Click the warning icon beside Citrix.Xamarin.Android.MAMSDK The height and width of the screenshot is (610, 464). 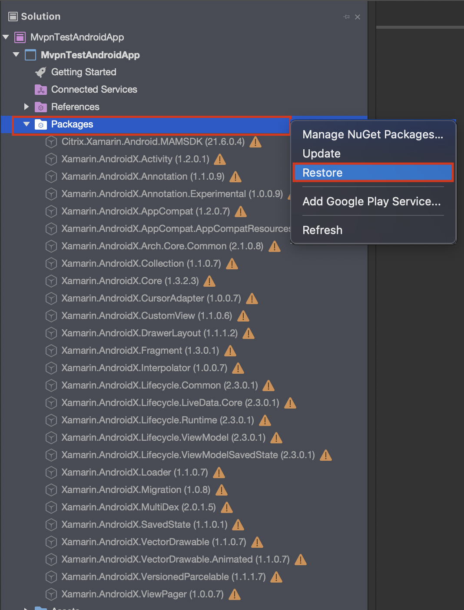[255, 142]
